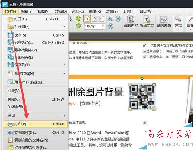
Task: Choose 打开所在文件夹(F)... entry
Action: (x=35, y=147)
